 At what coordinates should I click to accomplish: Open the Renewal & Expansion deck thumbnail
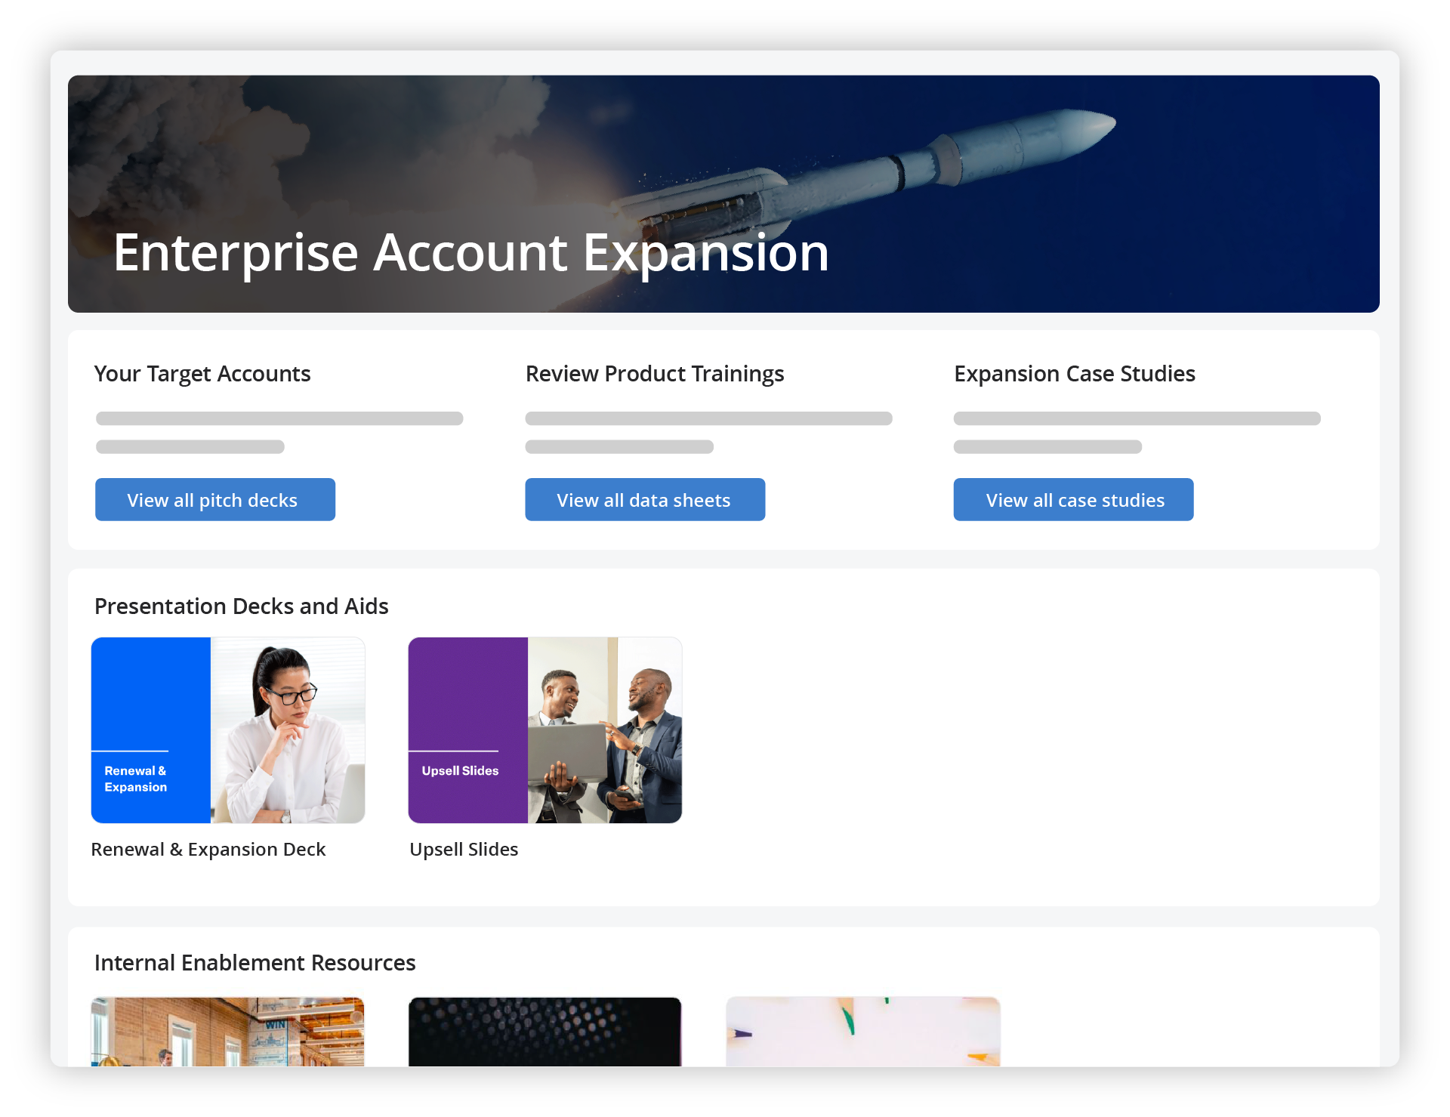(227, 730)
